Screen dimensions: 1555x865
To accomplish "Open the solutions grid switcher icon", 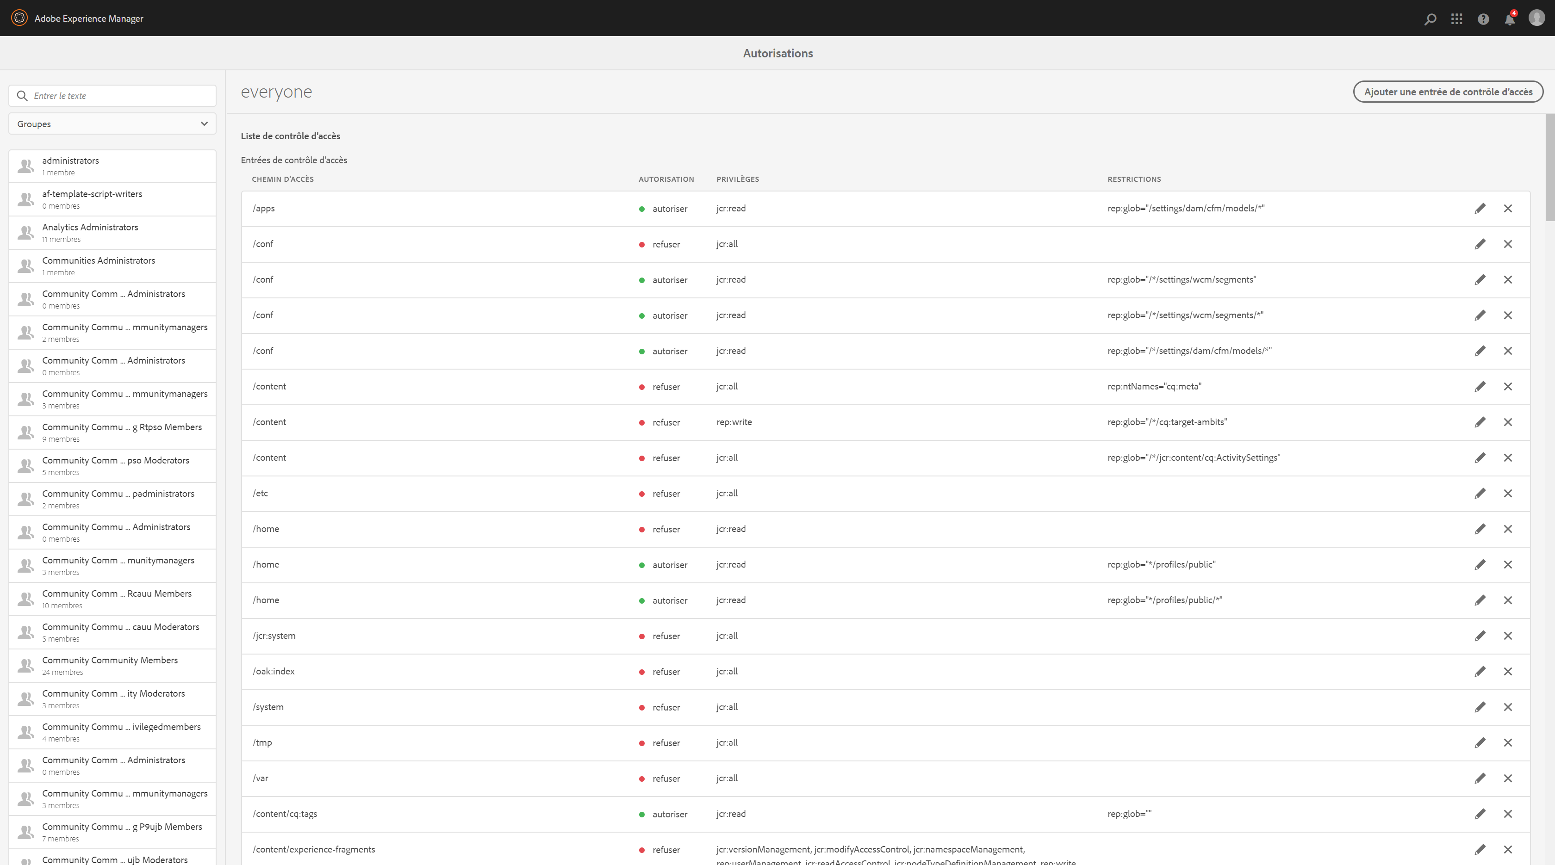I will click(x=1456, y=19).
